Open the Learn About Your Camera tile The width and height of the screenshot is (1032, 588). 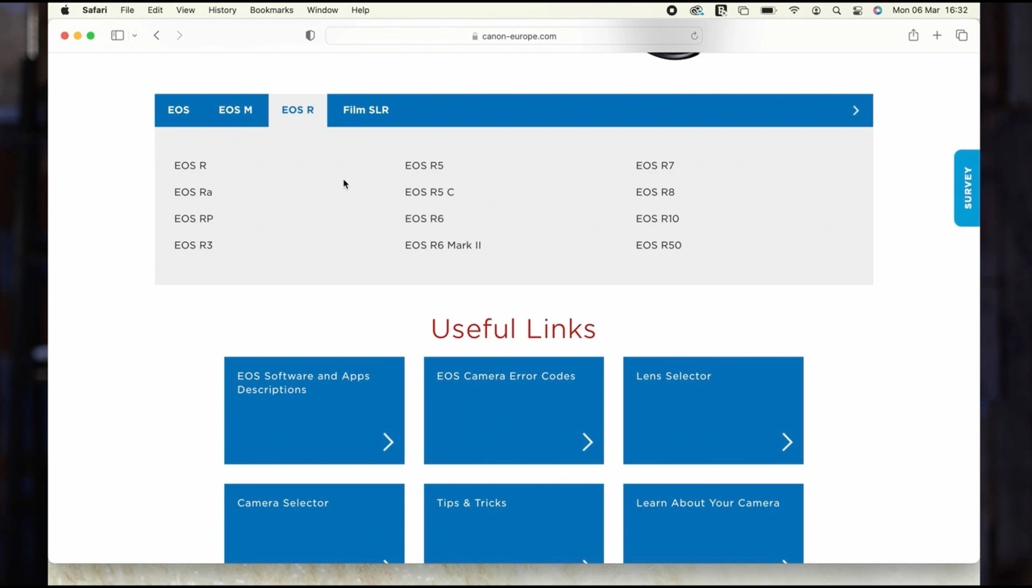[714, 523]
